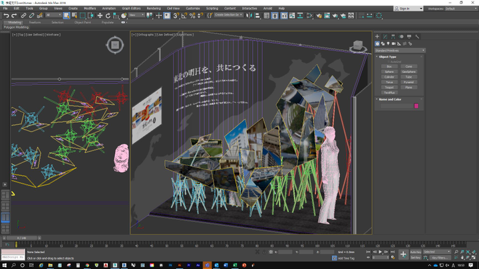Toggle Percent Snap in toolbar
The image size is (479, 269).
192,15
